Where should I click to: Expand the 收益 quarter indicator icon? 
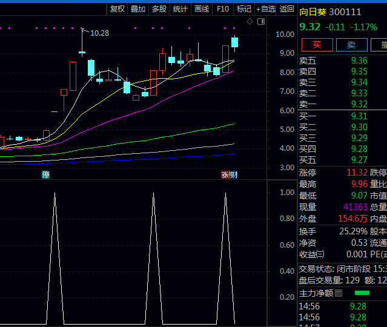320,254
